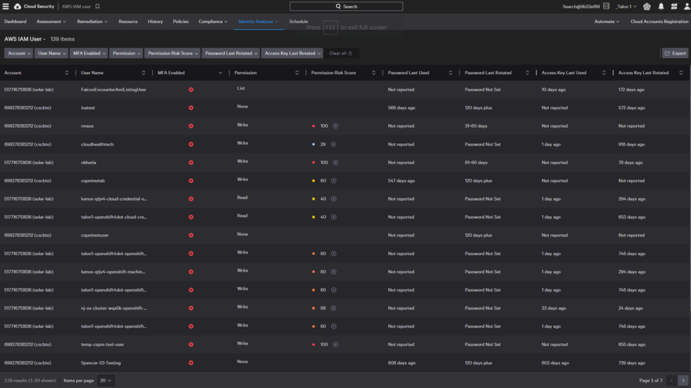Viewport: 691px width, 388px height.
Task: Open the Password Last Rotated filter dropdown
Action: click(231, 53)
